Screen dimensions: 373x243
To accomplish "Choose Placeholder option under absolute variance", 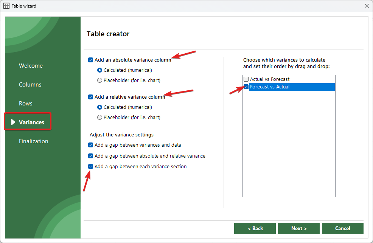I will (100, 80).
